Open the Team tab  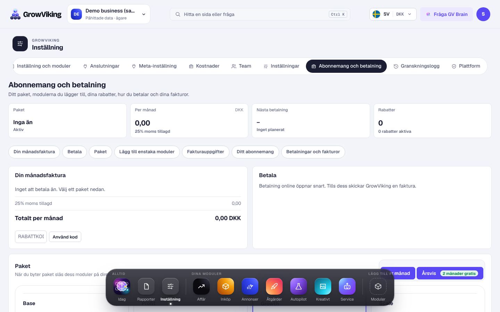pyautogui.click(x=241, y=66)
